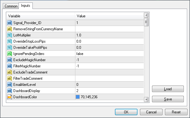The width and height of the screenshot is (190, 118).
Task: Save the current input settings
Action: point(168,99)
